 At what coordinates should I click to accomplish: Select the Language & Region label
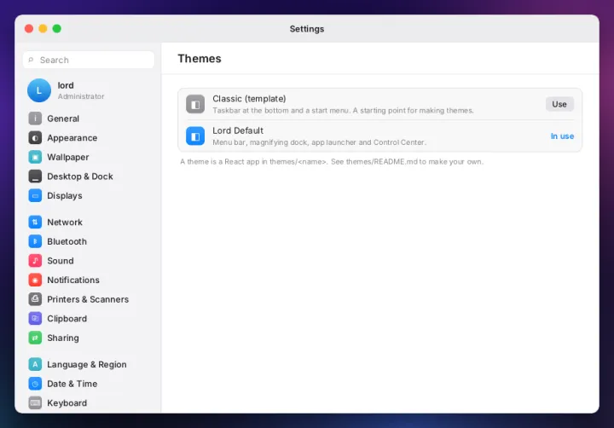point(87,364)
